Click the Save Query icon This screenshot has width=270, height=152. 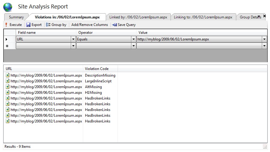click(x=115, y=25)
